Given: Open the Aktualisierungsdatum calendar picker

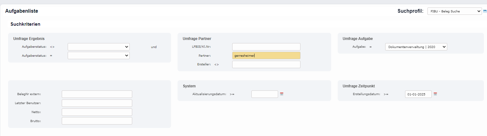Looking at the screenshot, I should pyautogui.click(x=282, y=94).
